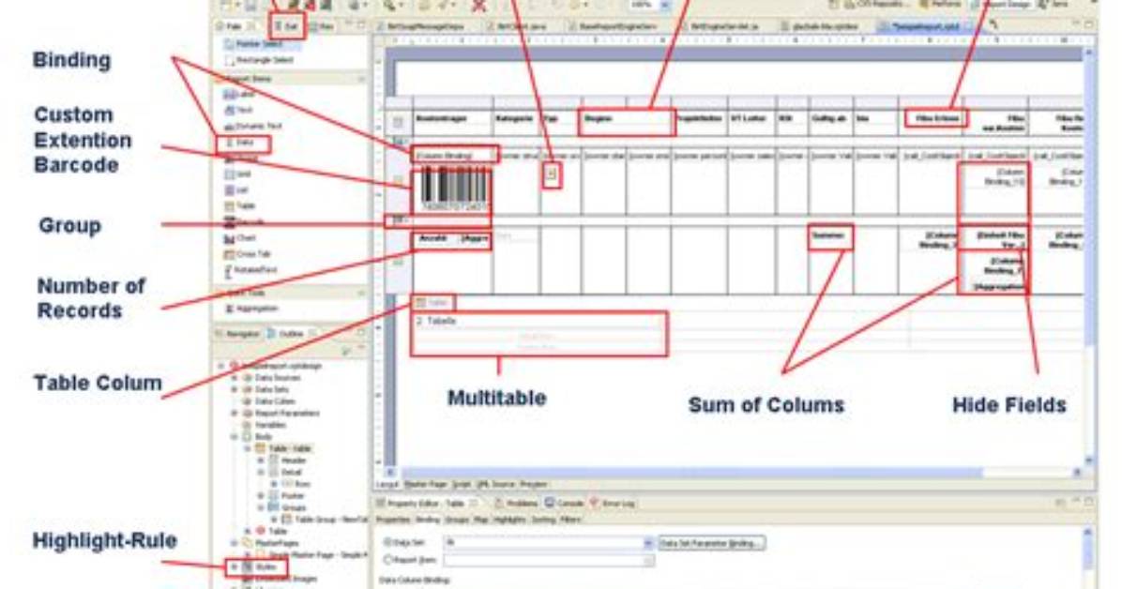
Task: Select the Summen footer cell
Action: pyautogui.click(x=830, y=236)
